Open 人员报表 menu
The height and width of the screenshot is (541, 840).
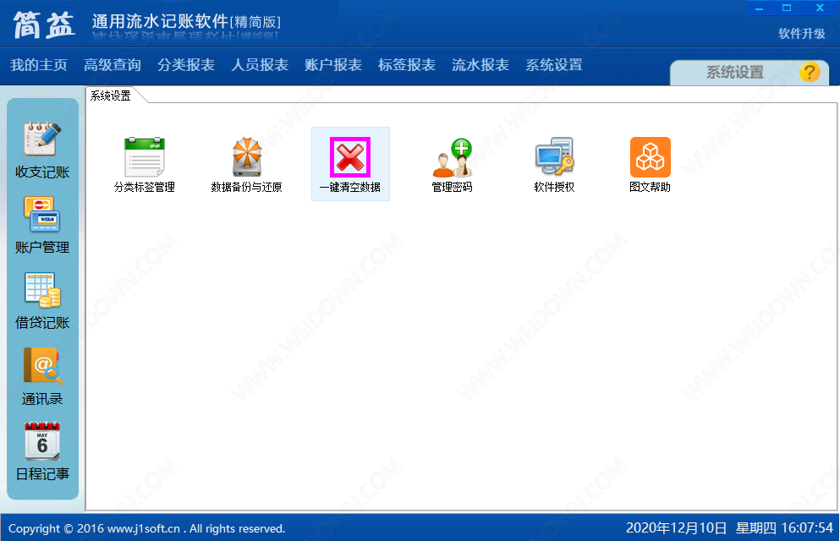point(260,65)
